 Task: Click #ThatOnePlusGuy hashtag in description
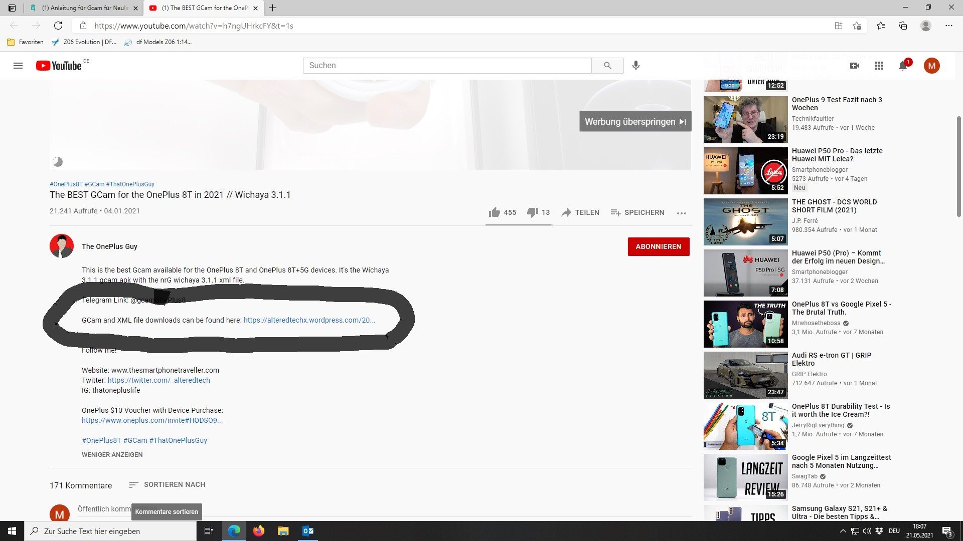pyautogui.click(x=178, y=440)
